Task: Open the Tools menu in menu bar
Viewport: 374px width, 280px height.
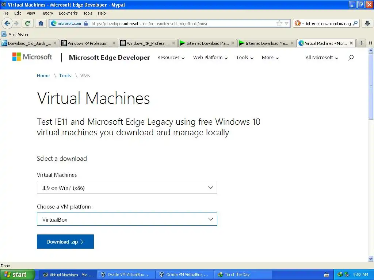Action: [x=88, y=13]
